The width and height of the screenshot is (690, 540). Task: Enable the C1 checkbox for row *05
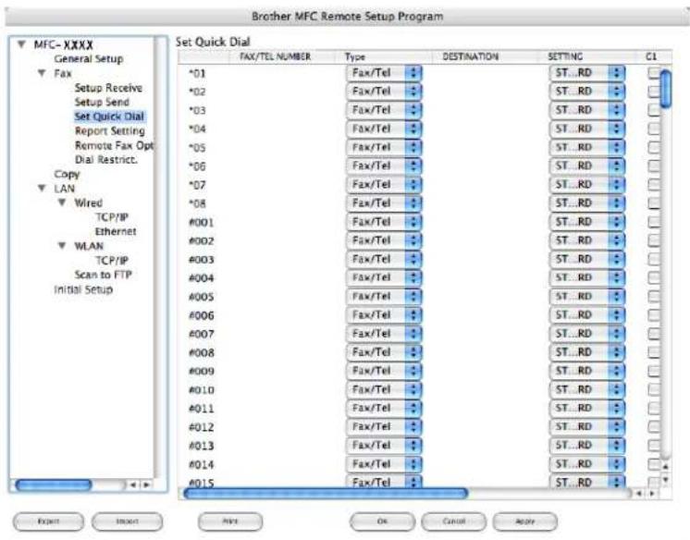point(654,147)
